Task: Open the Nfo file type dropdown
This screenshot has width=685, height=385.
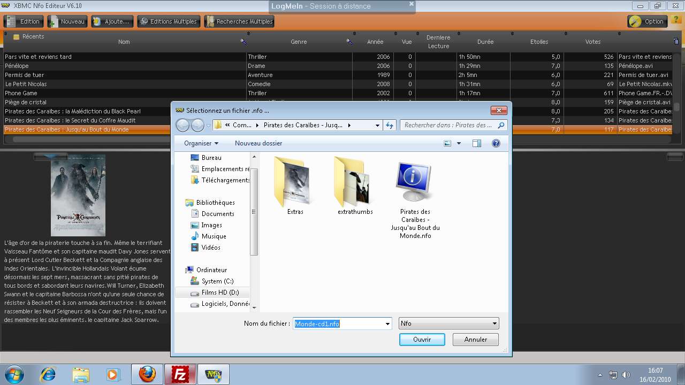Action: point(448,324)
